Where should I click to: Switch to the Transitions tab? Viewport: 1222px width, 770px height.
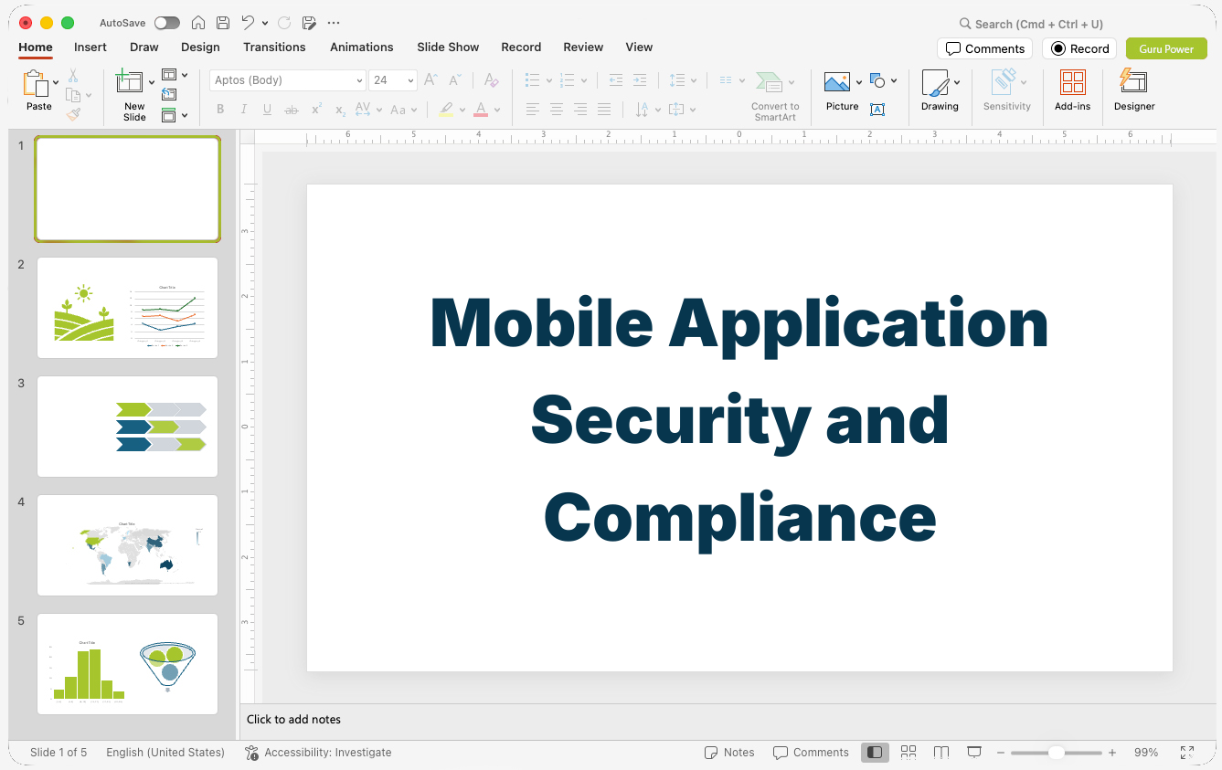(x=274, y=47)
